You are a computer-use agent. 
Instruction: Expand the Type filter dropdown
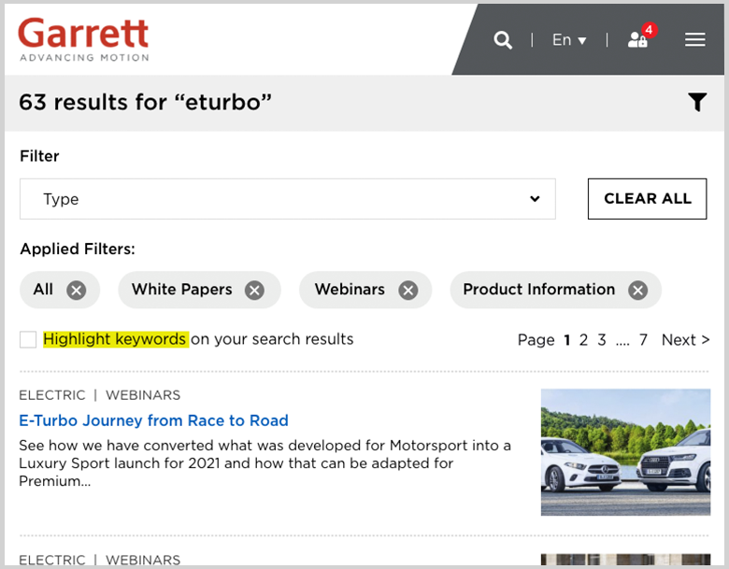pyautogui.click(x=287, y=199)
